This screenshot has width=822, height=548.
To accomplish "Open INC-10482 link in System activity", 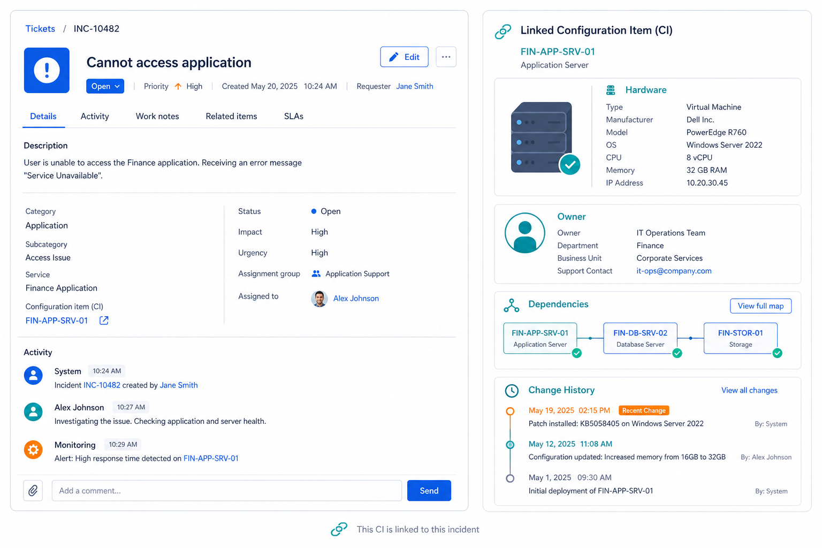I will (102, 385).
